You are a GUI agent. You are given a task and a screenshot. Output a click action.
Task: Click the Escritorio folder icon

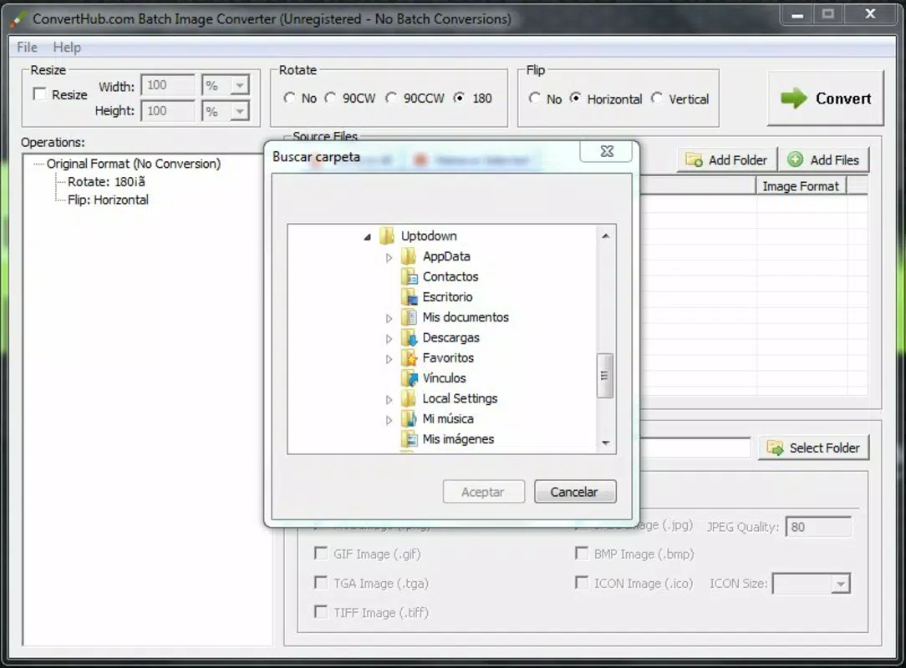(x=409, y=296)
